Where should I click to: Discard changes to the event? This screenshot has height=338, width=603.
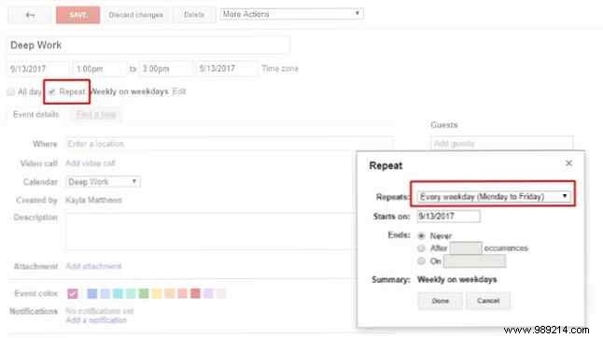coord(135,15)
